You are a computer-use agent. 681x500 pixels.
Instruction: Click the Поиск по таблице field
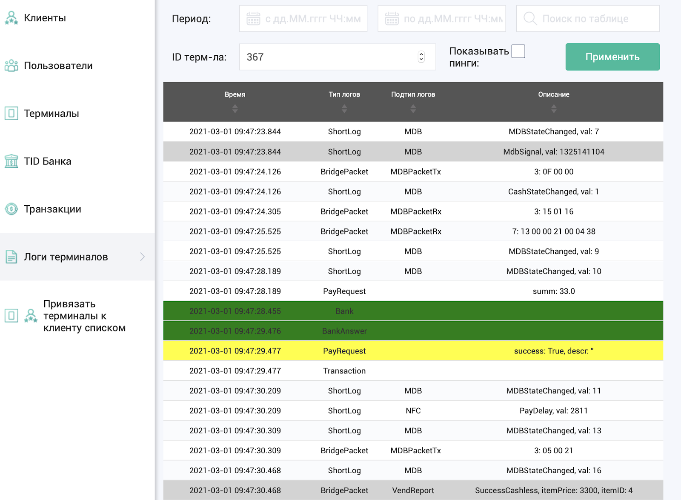[x=588, y=19]
